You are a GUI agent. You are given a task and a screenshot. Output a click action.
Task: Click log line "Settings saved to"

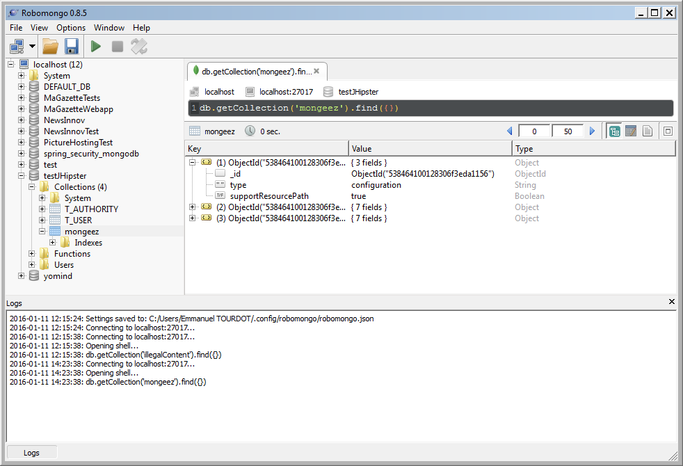(192, 319)
